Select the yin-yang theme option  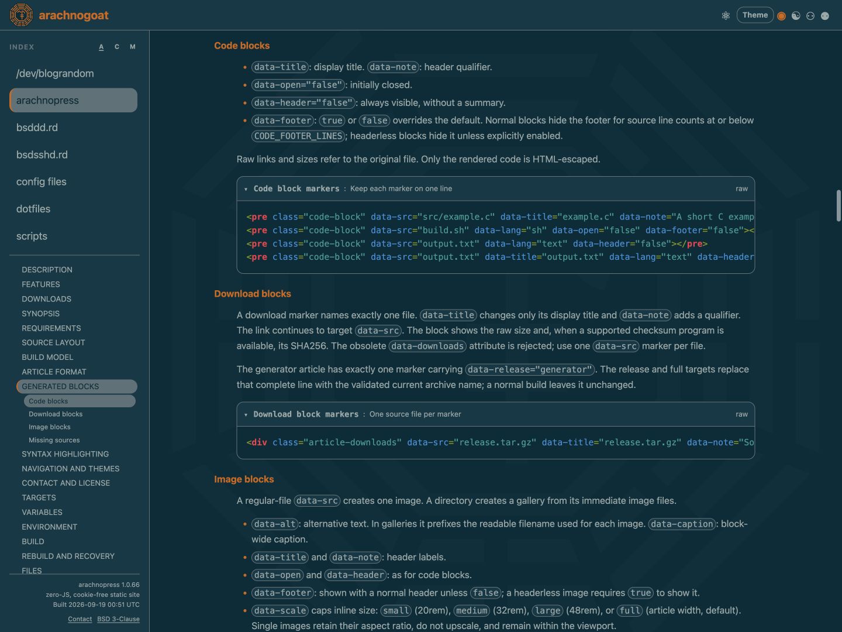(x=796, y=16)
